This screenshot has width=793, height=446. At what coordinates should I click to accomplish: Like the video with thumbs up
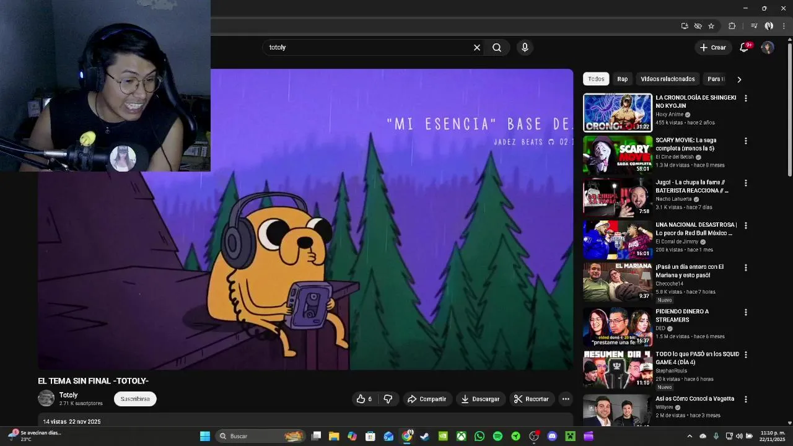364,399
